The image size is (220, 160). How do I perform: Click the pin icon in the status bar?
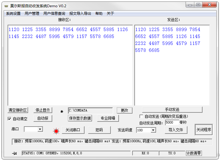click(x=14, y=153)
